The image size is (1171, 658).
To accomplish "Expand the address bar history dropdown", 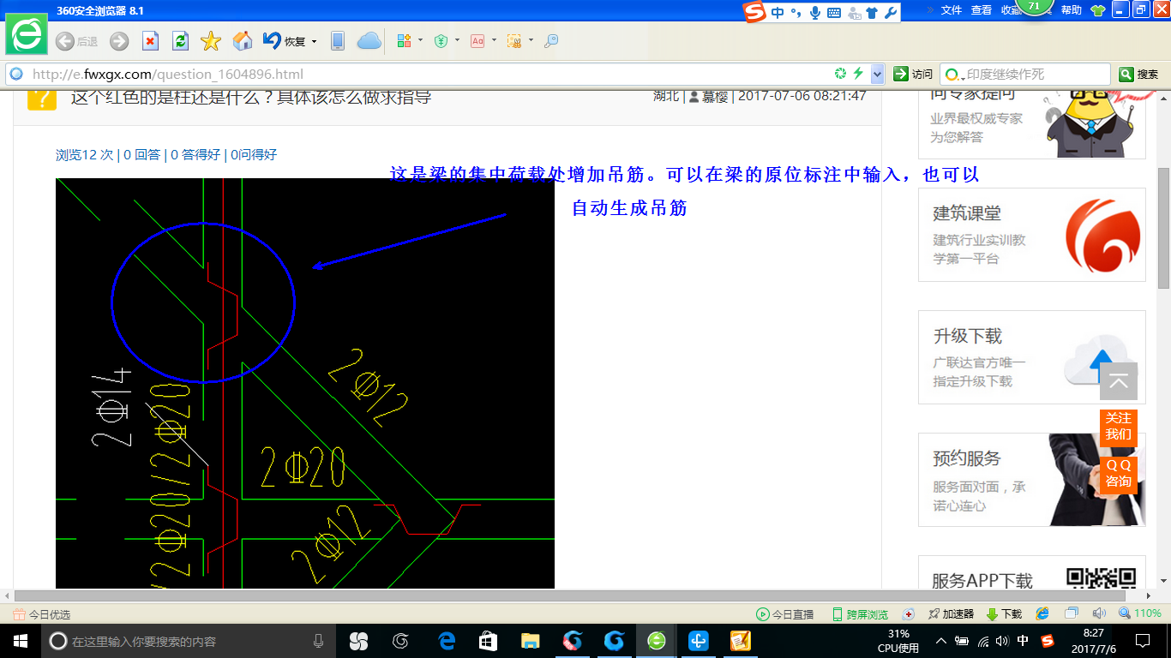I will pyautogui.click(x=876, y=75).
